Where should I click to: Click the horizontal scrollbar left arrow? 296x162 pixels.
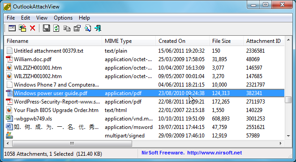point(8,143)
